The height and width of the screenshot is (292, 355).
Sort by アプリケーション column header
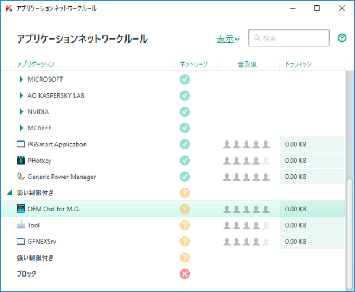pos(35,64)
